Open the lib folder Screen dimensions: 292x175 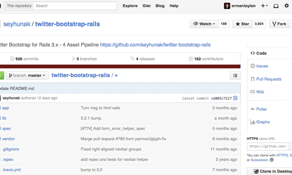(x=4, y=118)
